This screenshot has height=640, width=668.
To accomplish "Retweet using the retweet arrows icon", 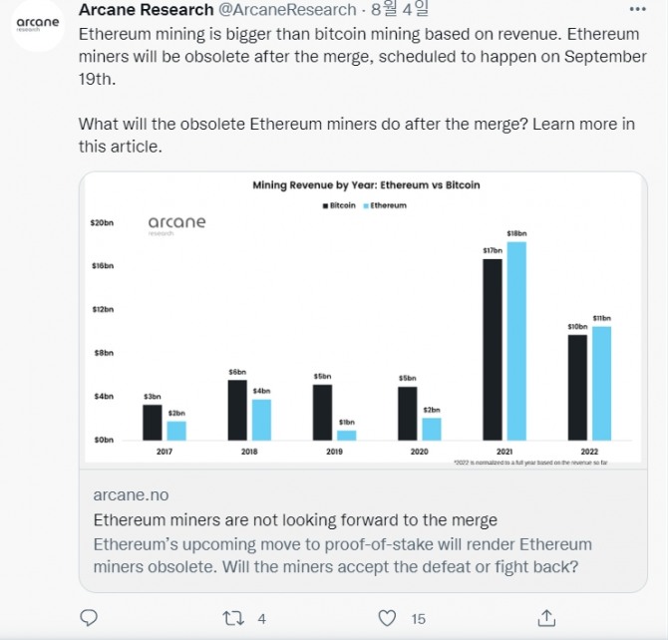I will [233, 618].
